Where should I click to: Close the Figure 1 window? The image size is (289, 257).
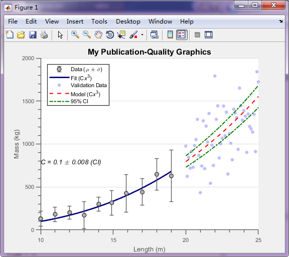coord(273,5)
